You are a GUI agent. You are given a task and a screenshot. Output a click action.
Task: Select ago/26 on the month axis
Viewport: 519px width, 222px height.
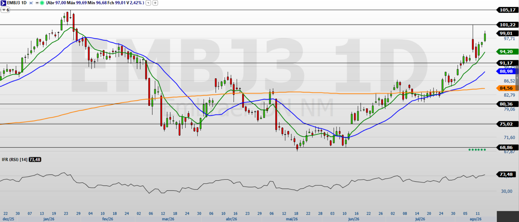pos(476,219)
